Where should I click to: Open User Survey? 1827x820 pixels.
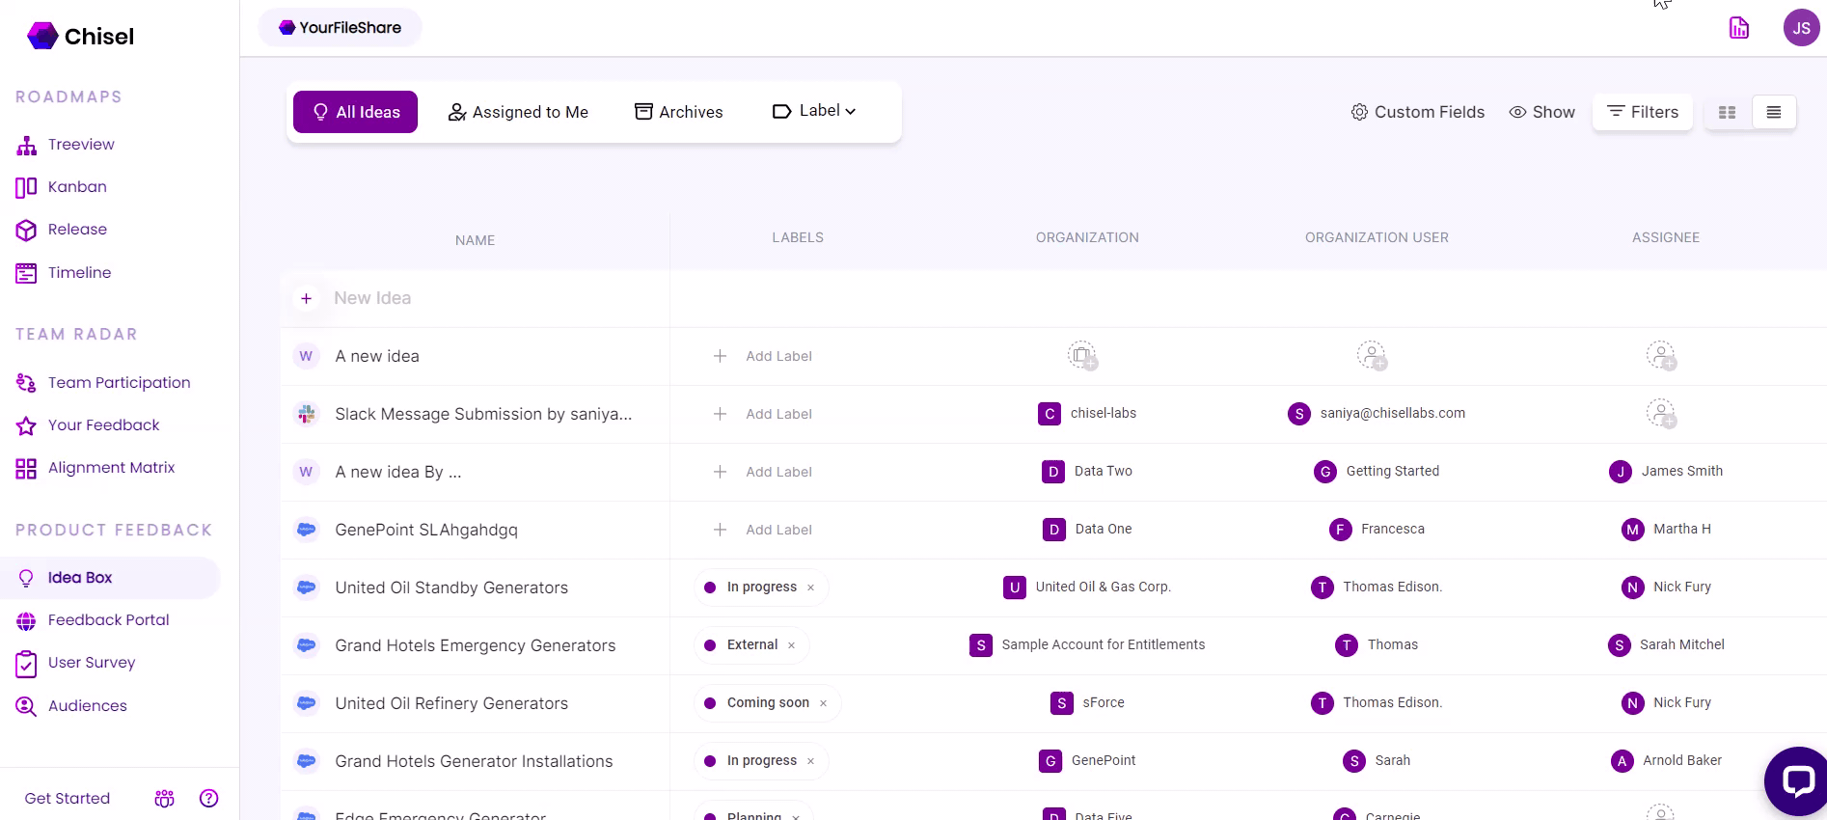pyautogui.click(x=75, y=663)
